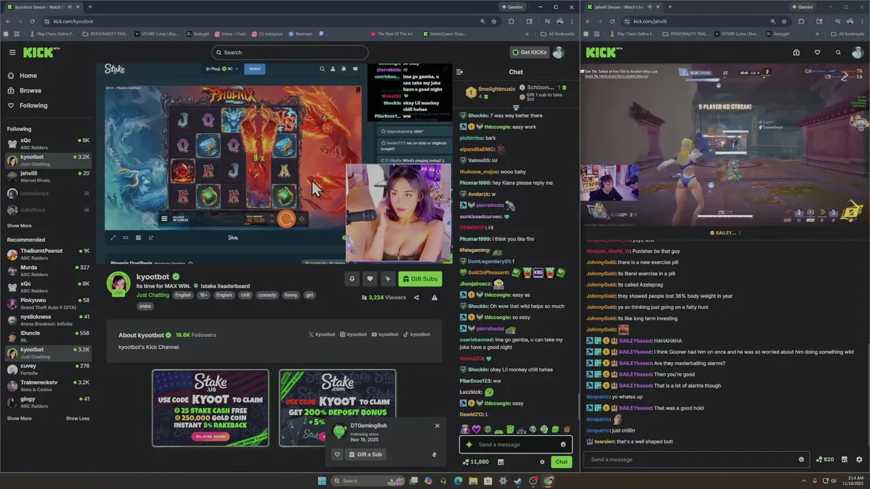The height and width of the screenshot is (489, 870).
Task: Open nyslickness recommended channel
Action: [48, 319]
